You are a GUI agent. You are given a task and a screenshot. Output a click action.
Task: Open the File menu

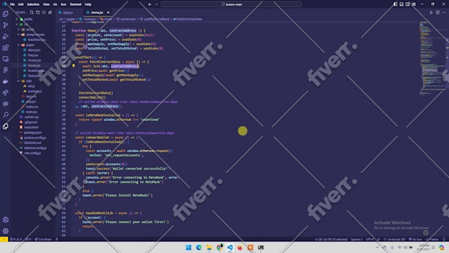(x=13, y=5)
